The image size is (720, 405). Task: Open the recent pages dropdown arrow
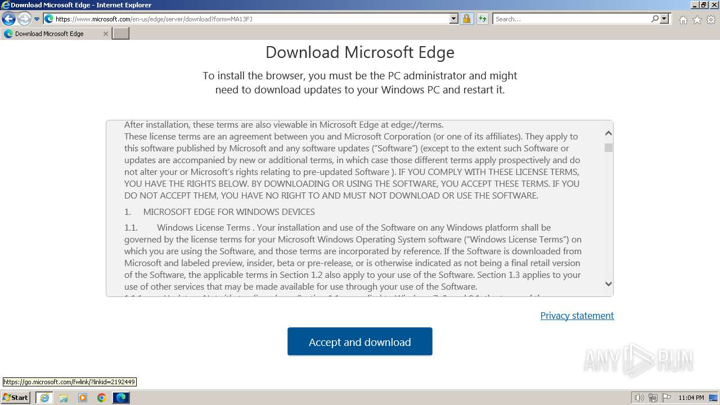(x=37, y=19)
